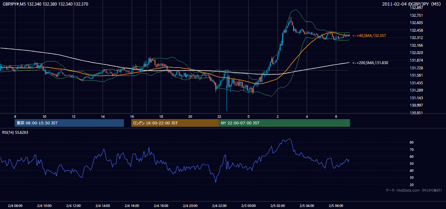Click price axis value 131.435
The width and height of the screenshot is (446, 209).
pos(416,83)
